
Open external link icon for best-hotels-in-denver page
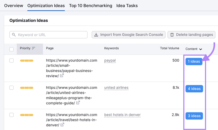point(62,125)
